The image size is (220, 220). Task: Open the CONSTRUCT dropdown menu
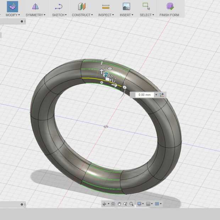pyautogui.click(x=82, y=15)
